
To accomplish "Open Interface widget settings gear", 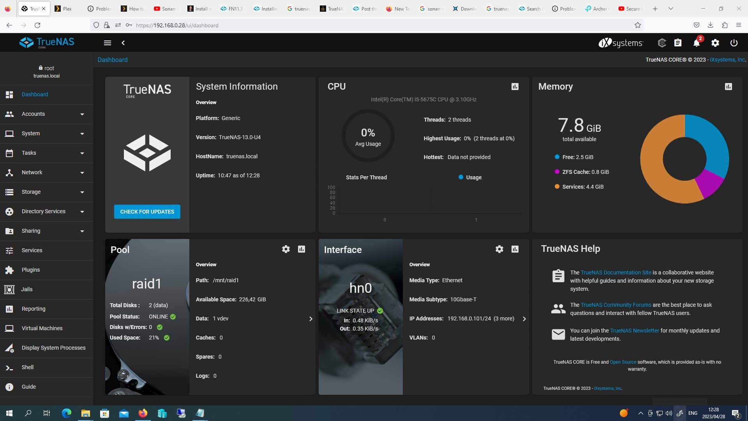I will coord(499,249).
